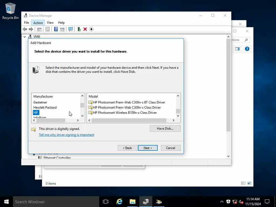276x207 pixels.
Task: Select HP Photosmart Prem-Web C309n-s Class Driver
Action: 127,108
